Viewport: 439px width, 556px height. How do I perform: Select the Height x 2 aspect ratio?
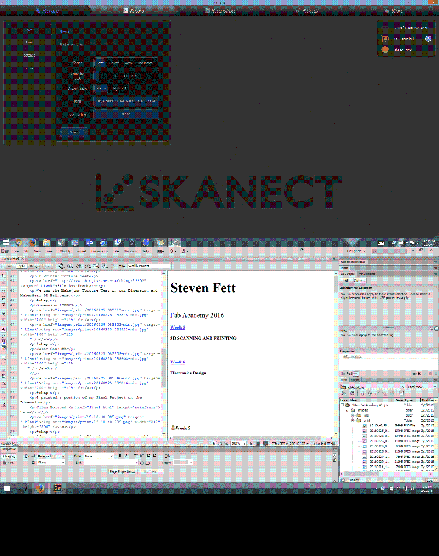pyautogui.click(x=119, y=88)
